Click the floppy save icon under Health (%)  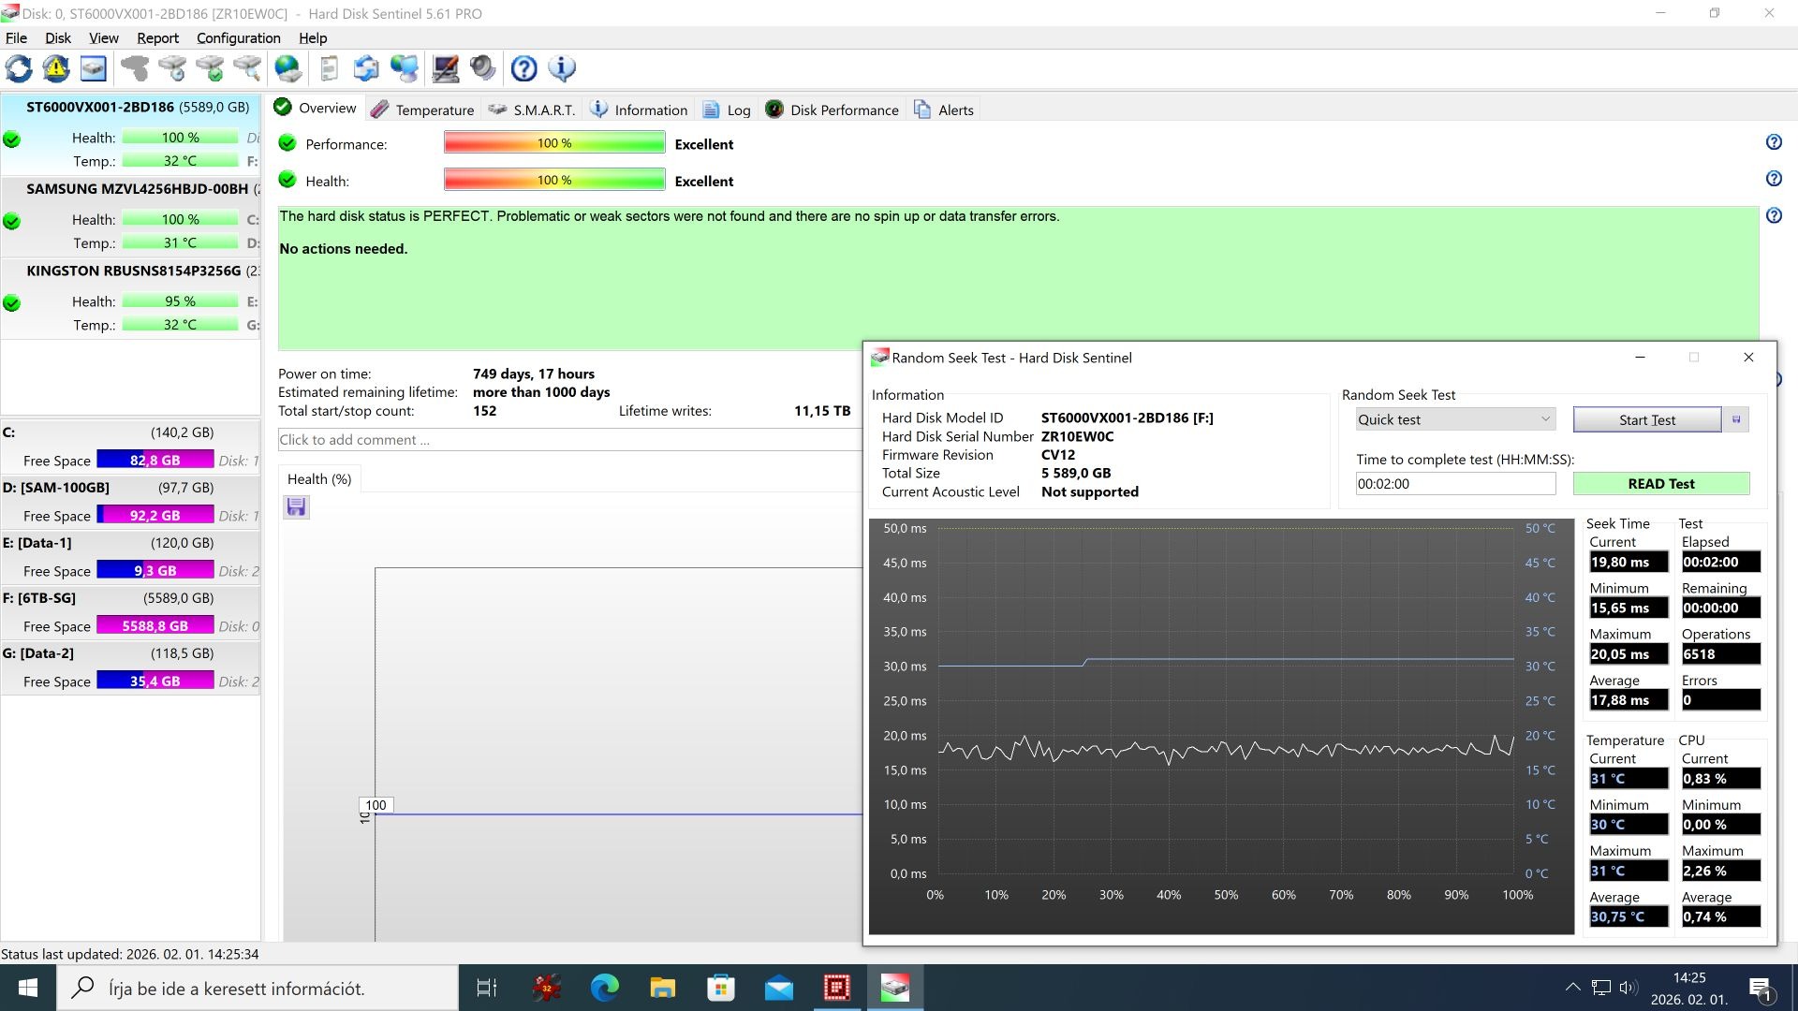click(296, 507)
